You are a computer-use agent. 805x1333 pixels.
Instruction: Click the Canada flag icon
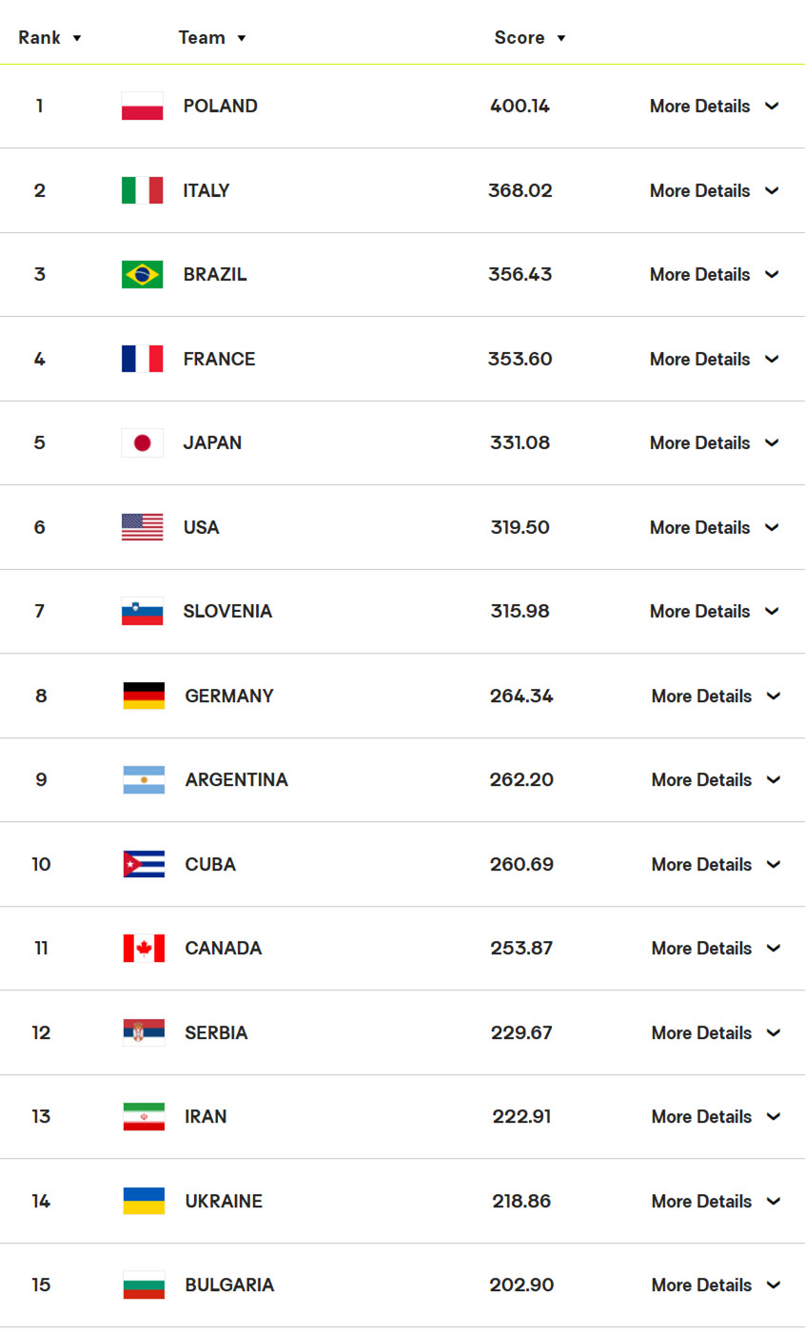pos(144,948)
